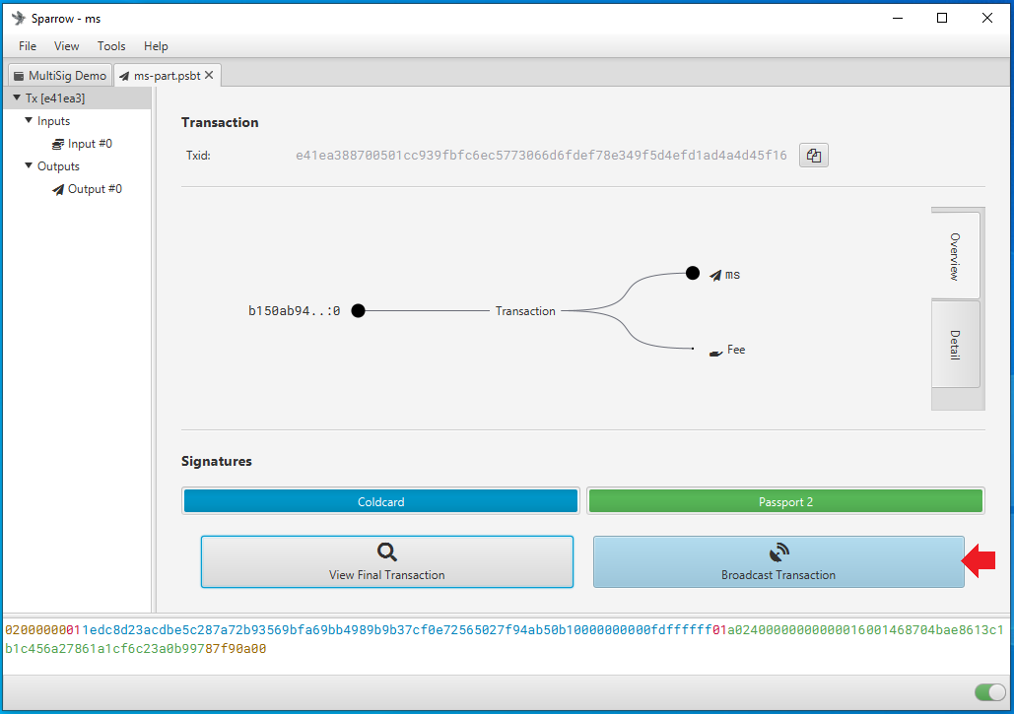Click the ms output label

coord(733,275)
